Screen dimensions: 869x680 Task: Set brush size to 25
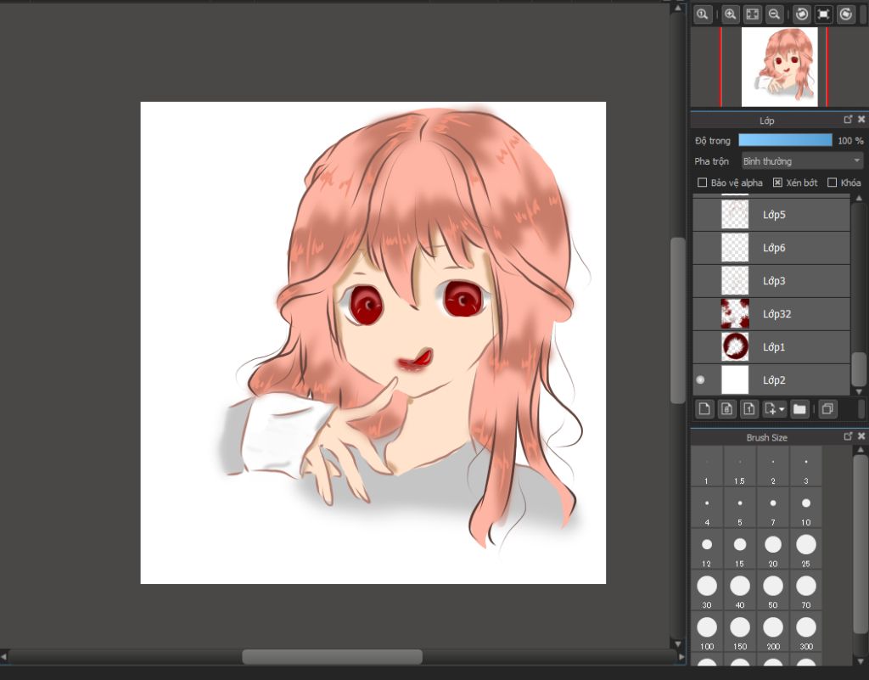coord(806,551)
